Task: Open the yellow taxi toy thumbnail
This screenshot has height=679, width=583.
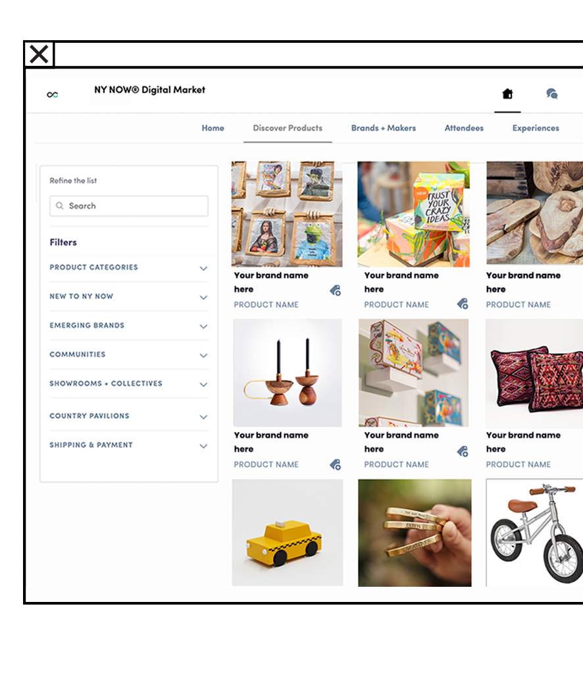Action: 288,533
